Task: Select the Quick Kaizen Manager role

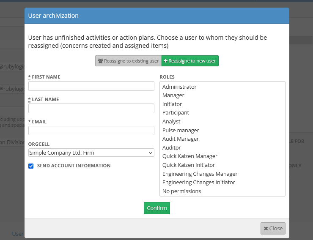Action: [x=189, y=156]
